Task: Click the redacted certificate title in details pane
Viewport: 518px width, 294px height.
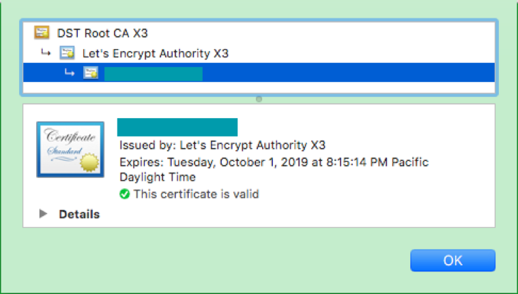Action: [177, 127]
